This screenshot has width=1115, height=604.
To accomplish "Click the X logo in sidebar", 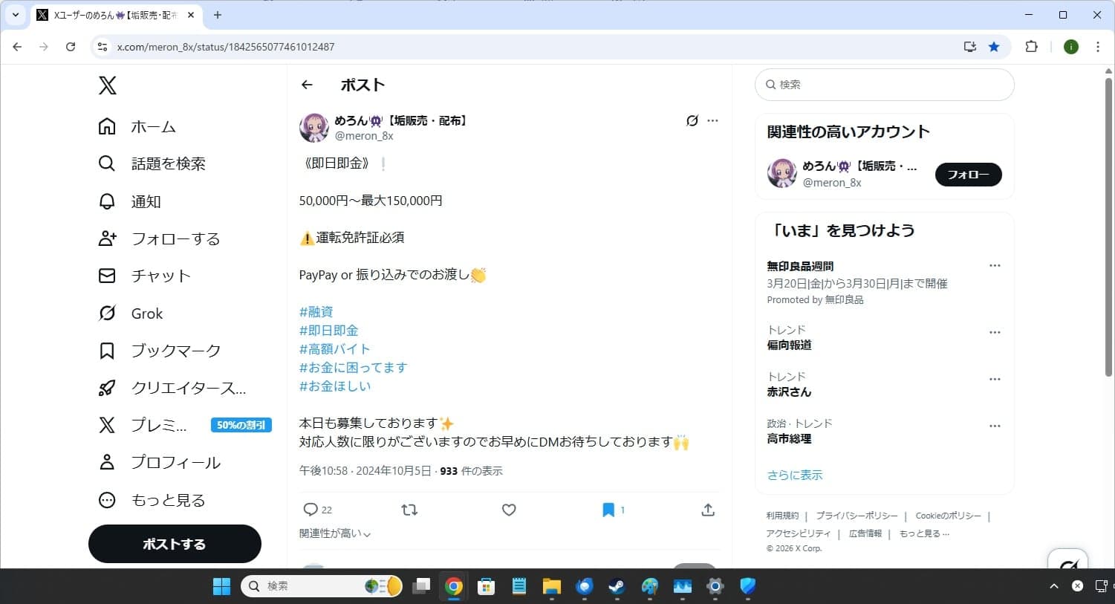I will pos(108,85).
